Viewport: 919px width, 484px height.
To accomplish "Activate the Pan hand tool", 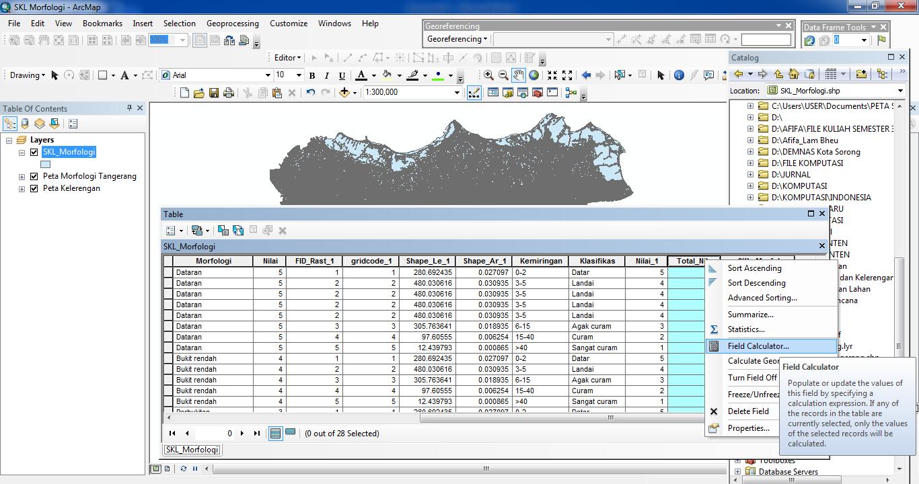I will [x=518, y=75].
